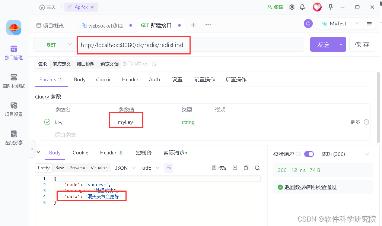This screenshot has width=382, height=226.
Task: Open tab options ellipsis menu
Action: pos(208,25)
